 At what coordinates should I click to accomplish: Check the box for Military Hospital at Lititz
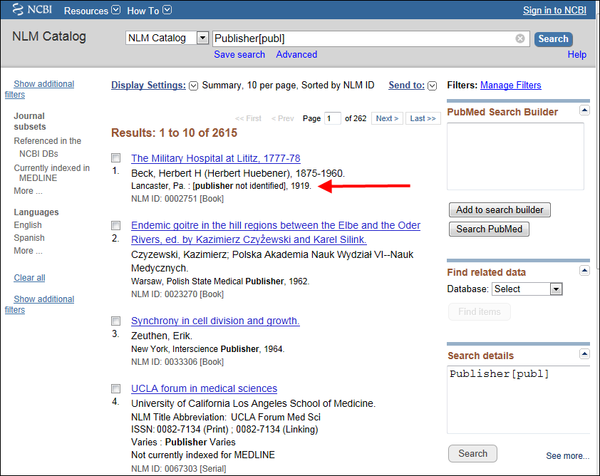coord(115,157)
